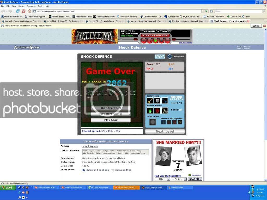Open the search engine selector dropdown
This screenshot has height=200, width=267.
point(212,11)
